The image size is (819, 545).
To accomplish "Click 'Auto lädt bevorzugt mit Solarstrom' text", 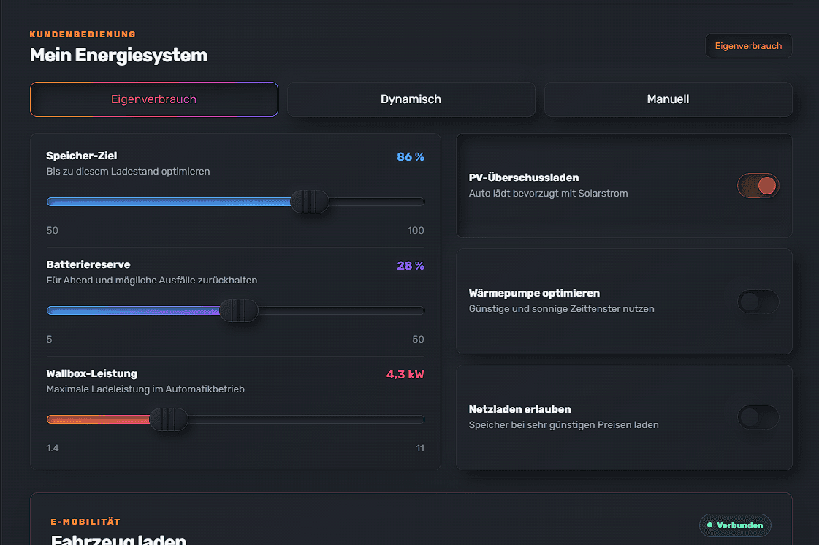I will pyautogui.click(x=549, y=194).
